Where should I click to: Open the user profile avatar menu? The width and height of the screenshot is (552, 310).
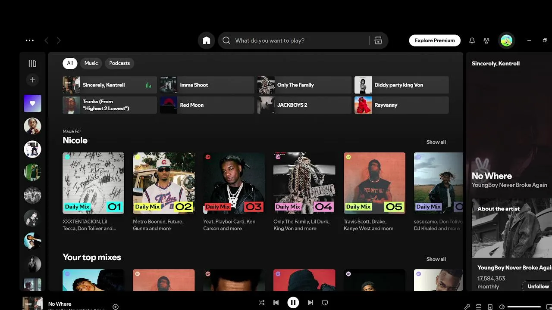point(506,40)
